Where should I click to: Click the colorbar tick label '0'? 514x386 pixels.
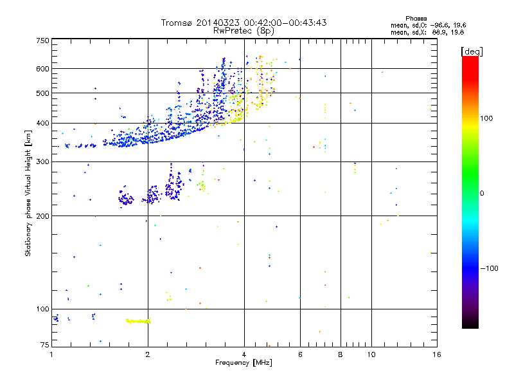[x=482, y=194]
